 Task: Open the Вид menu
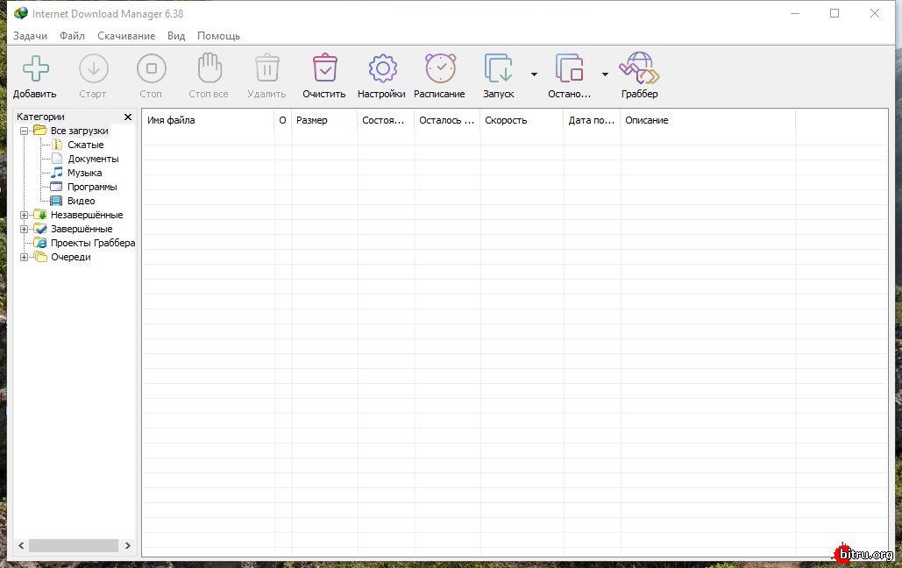[x=176, y=36]
